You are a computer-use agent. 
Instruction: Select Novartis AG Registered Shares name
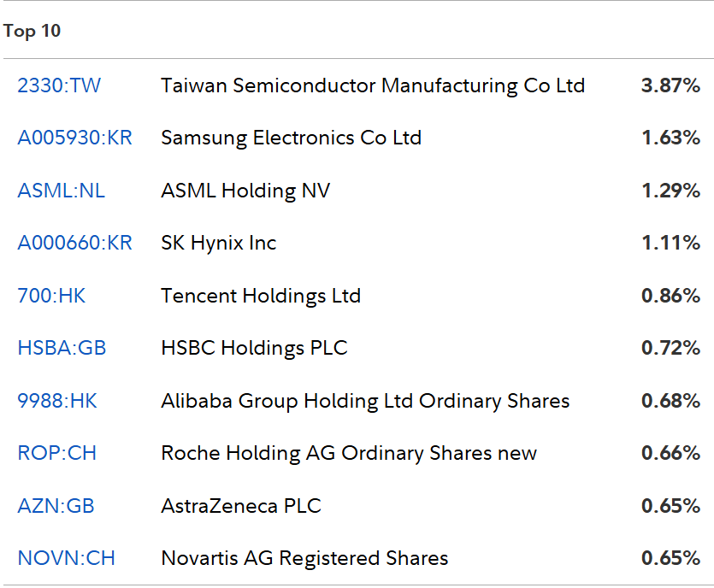pos(304,558)
